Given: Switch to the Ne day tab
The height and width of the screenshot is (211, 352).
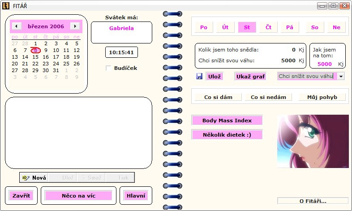Looking at the screenshot, I should click(336, 27).
